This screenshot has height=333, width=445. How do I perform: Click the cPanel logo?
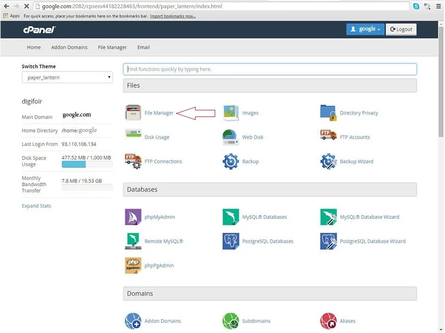[39, 30]
